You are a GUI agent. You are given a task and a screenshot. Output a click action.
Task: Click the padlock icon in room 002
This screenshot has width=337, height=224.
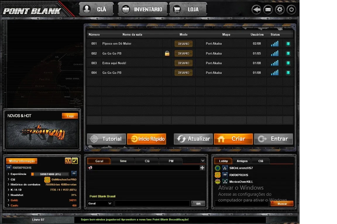tap(167, 53)
